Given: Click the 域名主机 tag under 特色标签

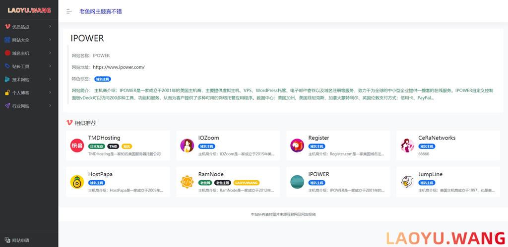Looking at the screenshot, I should pos(102,79).
